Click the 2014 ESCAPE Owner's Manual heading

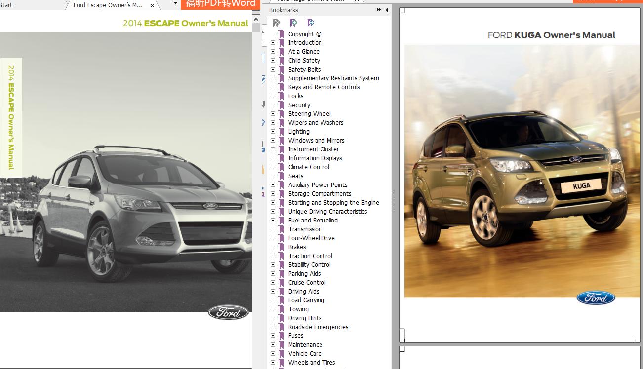(x=186, y=23)
